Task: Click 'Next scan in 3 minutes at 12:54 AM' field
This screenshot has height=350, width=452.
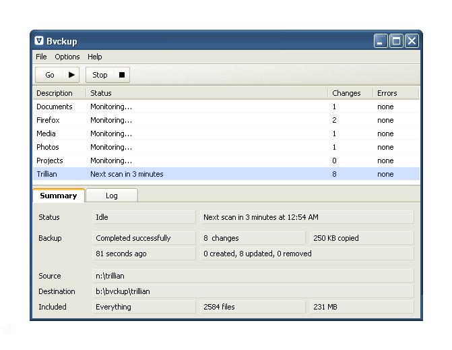Action: coord(307,217)
